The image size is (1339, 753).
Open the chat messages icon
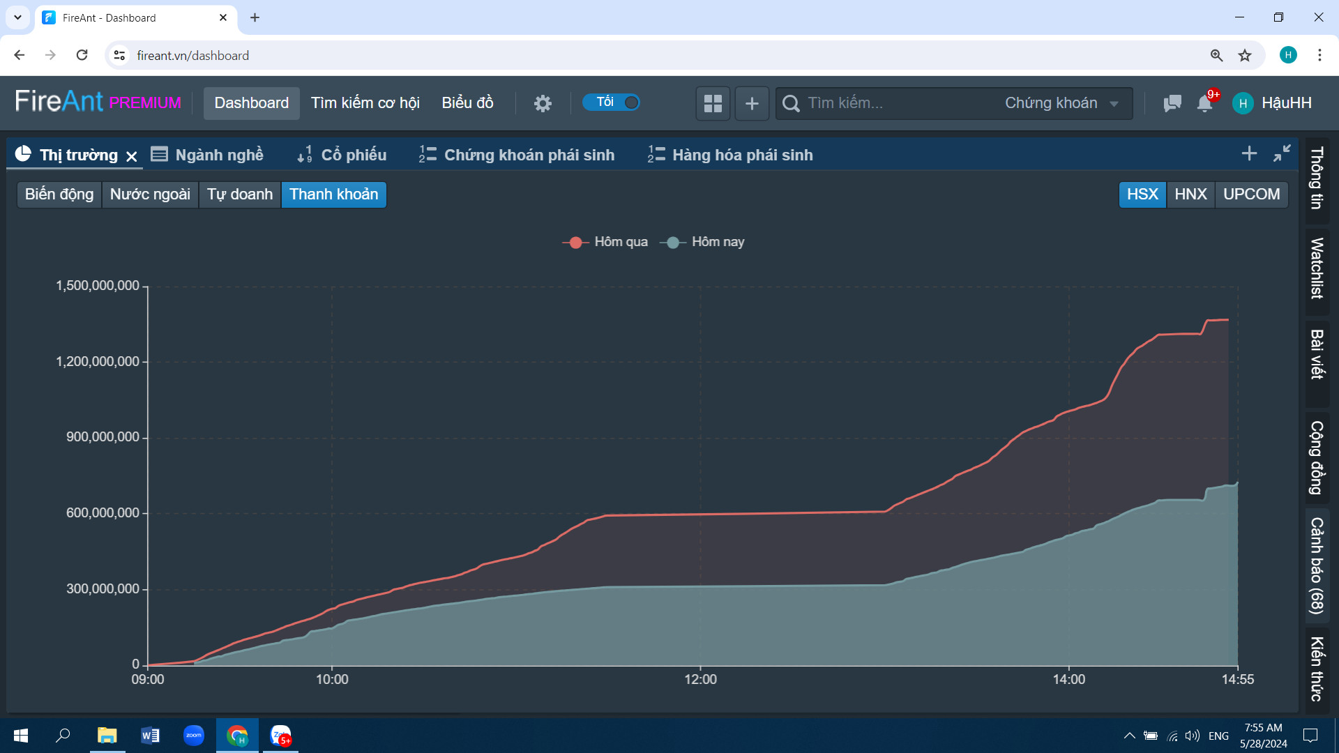(1172, 103)
